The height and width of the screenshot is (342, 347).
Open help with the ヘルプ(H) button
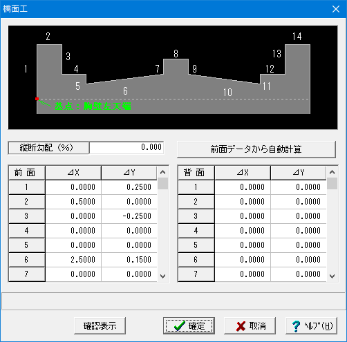click(x=311, y=326)
